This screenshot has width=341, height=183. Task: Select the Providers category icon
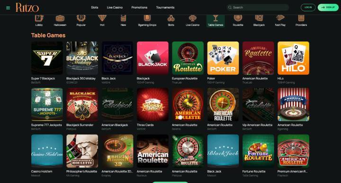(301, 18)
